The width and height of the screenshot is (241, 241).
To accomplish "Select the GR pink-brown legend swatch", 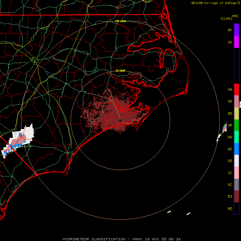I will click(x=236, y=101).
